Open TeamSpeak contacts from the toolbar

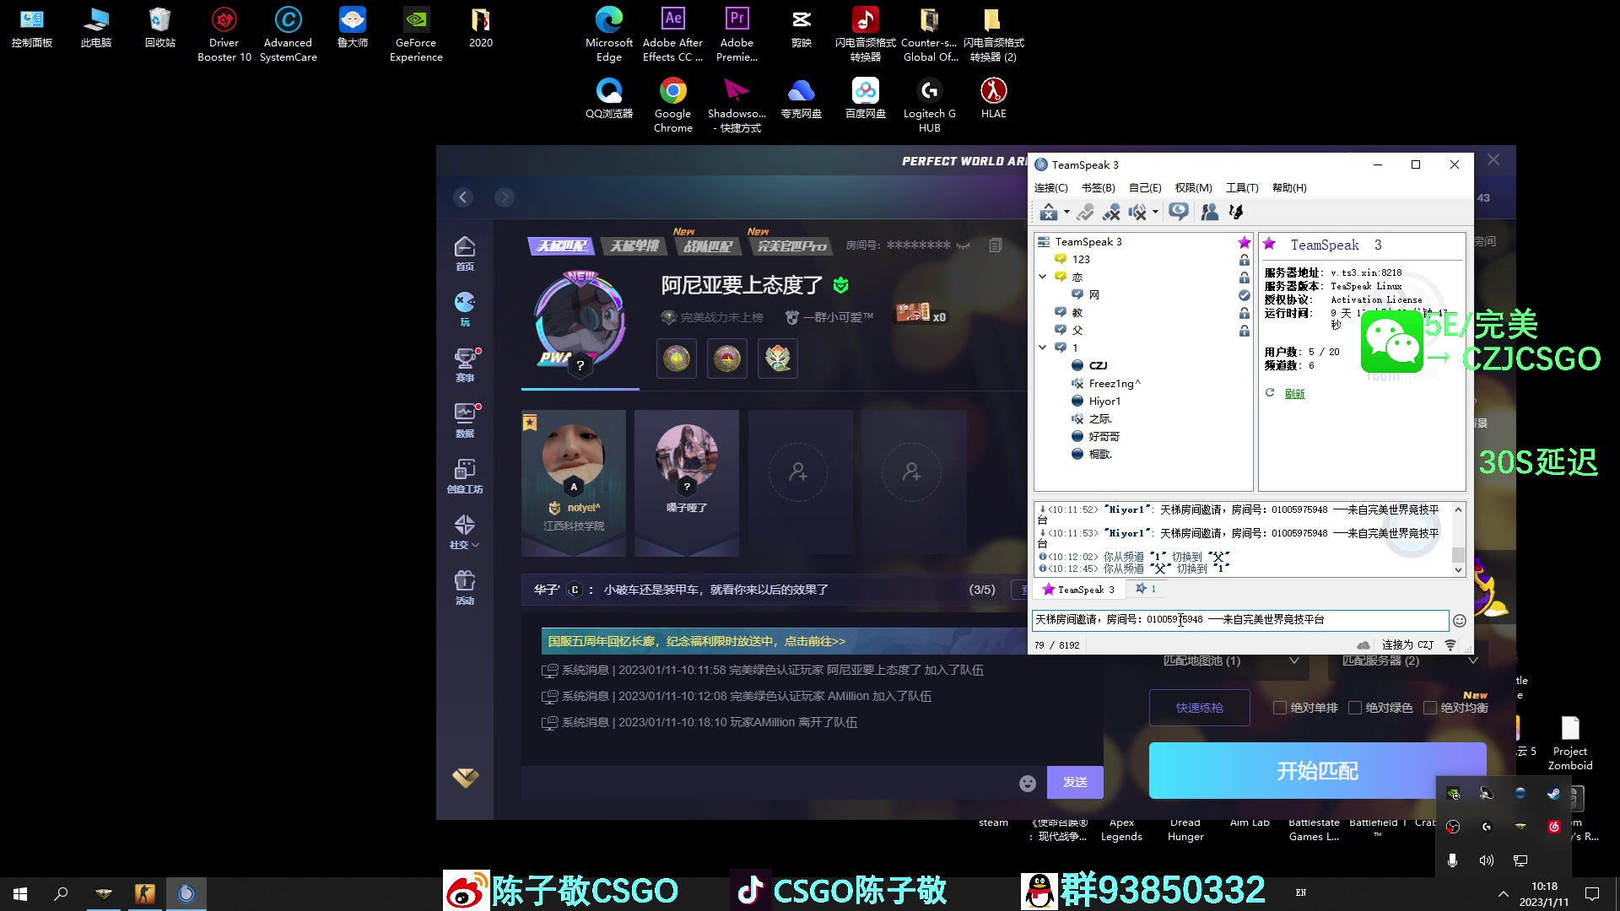point(1210,212)
